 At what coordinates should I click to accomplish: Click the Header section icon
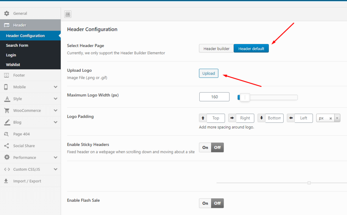[7, 25]
